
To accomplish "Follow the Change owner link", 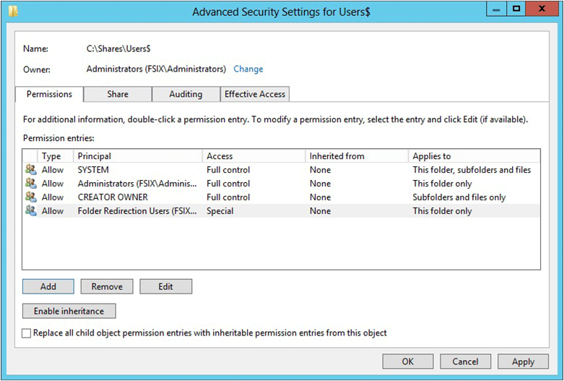I will coord(248,69).
